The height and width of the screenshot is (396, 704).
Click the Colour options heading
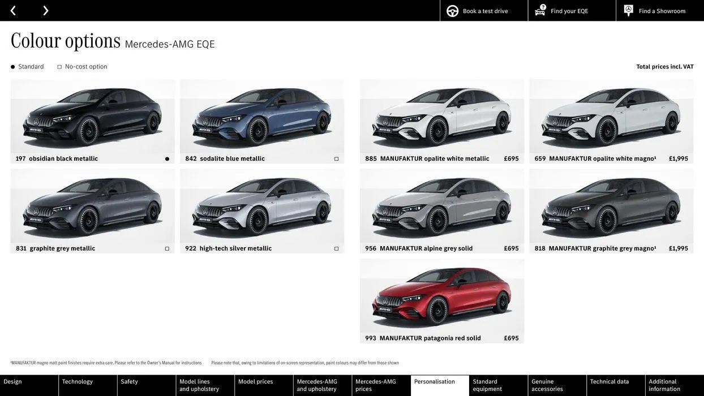pos(66,40)
